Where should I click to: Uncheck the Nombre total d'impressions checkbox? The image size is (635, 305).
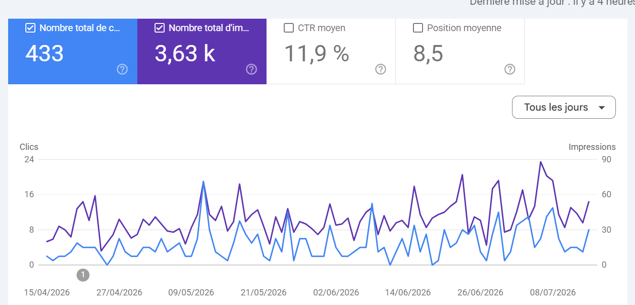(159, 28)
